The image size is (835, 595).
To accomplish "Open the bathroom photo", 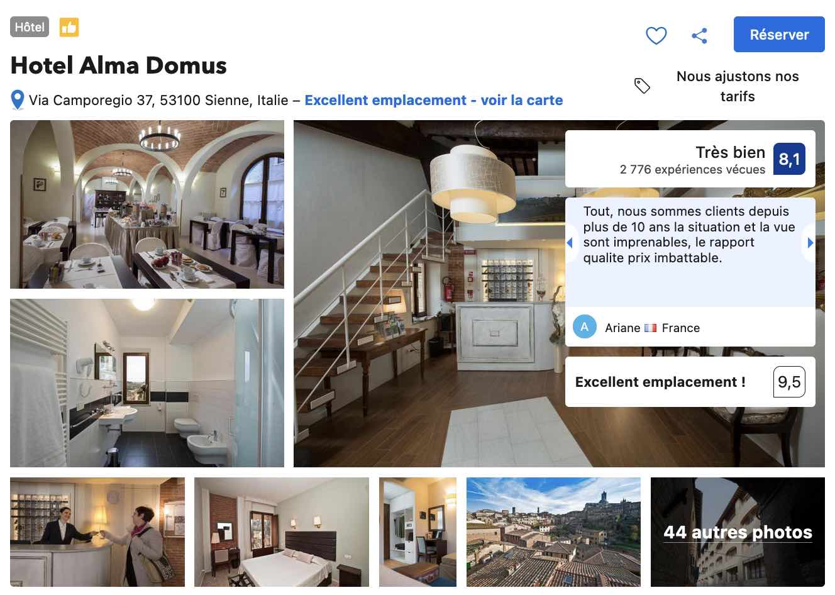I will pos(147,383).
